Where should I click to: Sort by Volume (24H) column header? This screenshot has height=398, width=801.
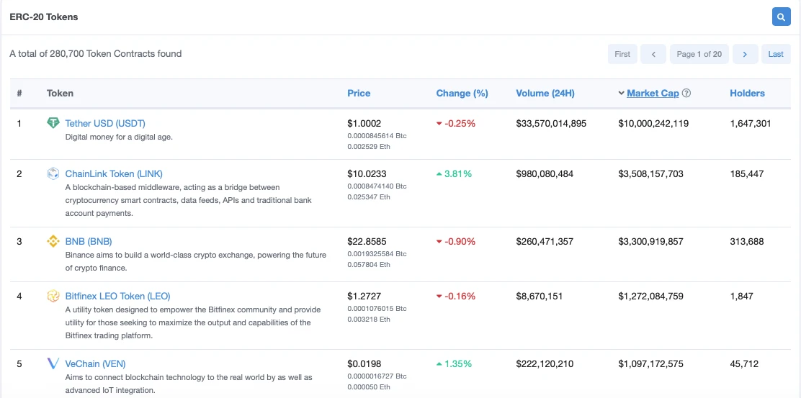[545, 94]
